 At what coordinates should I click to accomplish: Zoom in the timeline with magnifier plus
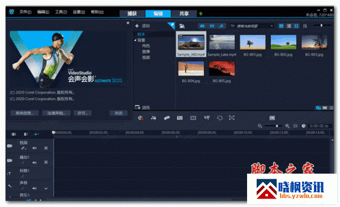(x=287, y=126)
